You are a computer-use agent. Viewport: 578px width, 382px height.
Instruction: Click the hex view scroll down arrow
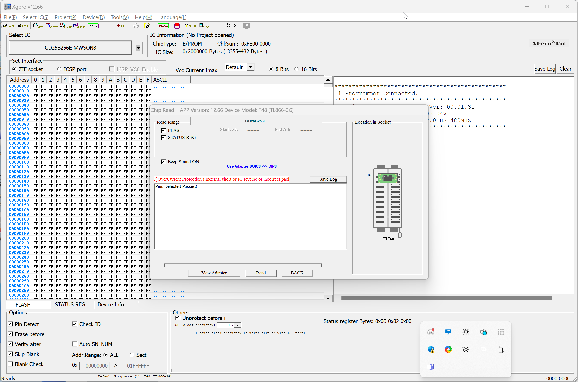click(328, 298)
